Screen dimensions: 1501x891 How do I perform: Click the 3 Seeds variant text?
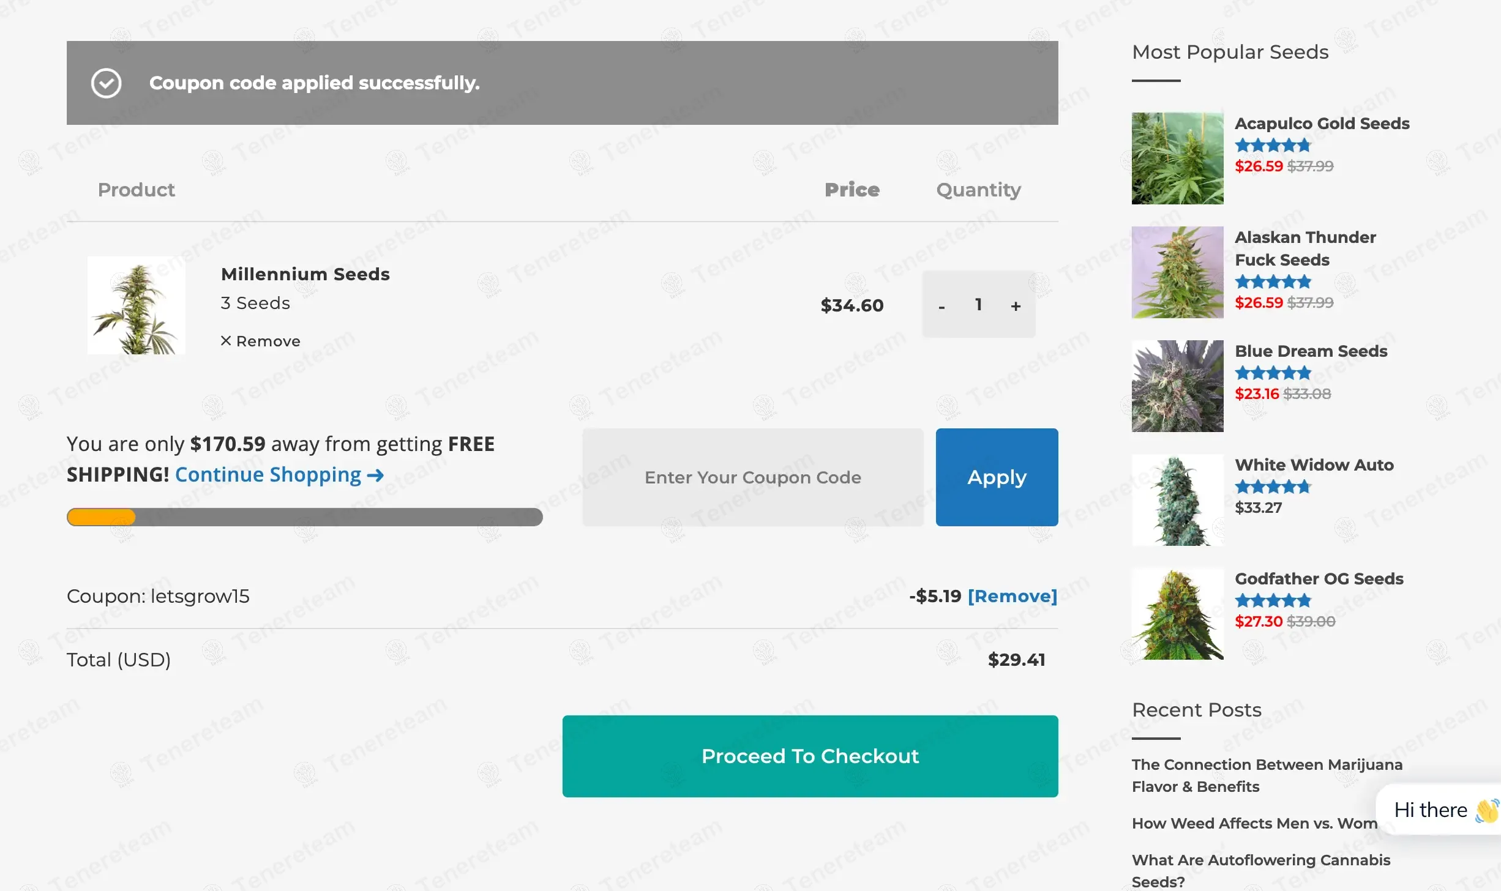pyautogui.click(x=255, y=303)
